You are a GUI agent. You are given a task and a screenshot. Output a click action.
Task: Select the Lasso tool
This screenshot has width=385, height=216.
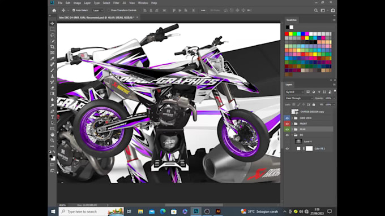(52, 35)
